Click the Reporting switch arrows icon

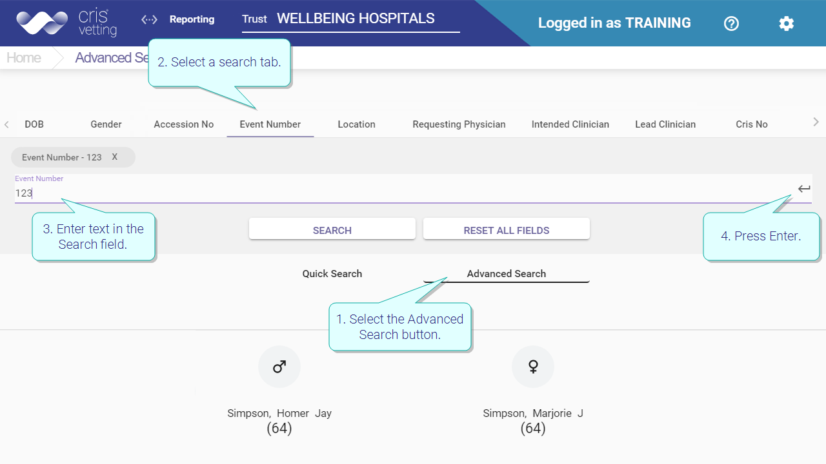coord(149,19)
